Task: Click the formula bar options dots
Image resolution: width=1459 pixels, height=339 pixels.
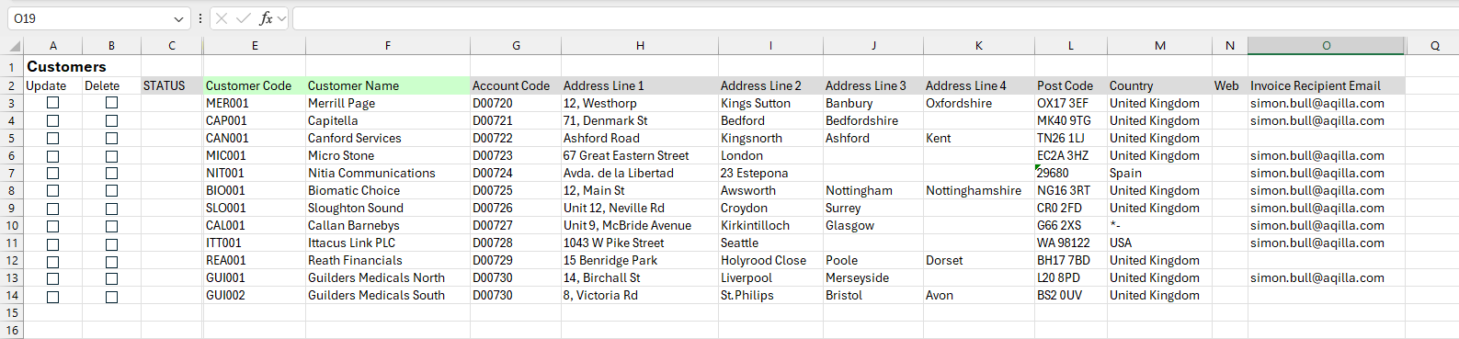Action: (200, 18)
